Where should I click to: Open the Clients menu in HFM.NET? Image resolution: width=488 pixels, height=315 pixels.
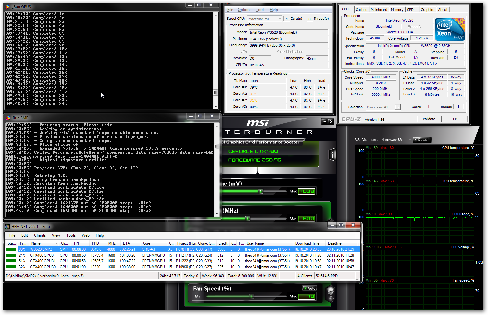click(40, 235)
